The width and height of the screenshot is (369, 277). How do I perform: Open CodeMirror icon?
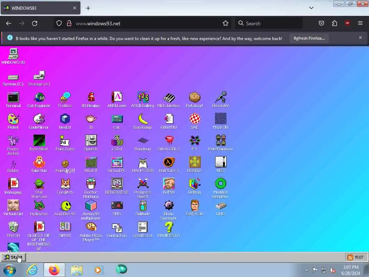pyautogui.click(x=39, y=121)
